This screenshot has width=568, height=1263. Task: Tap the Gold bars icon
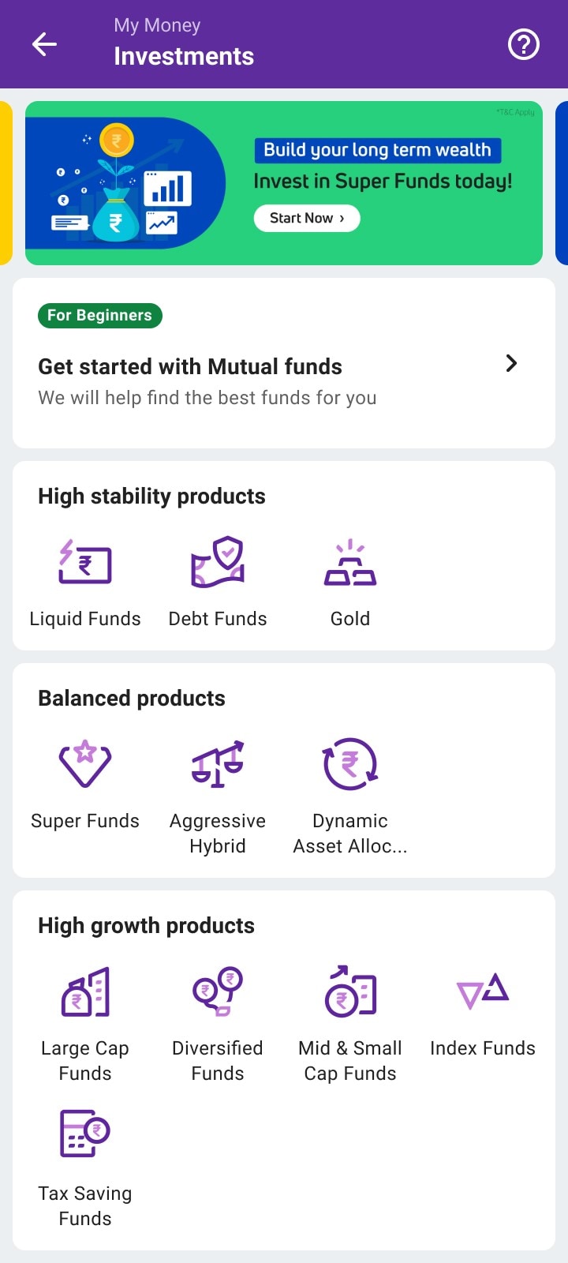(350, 563)
